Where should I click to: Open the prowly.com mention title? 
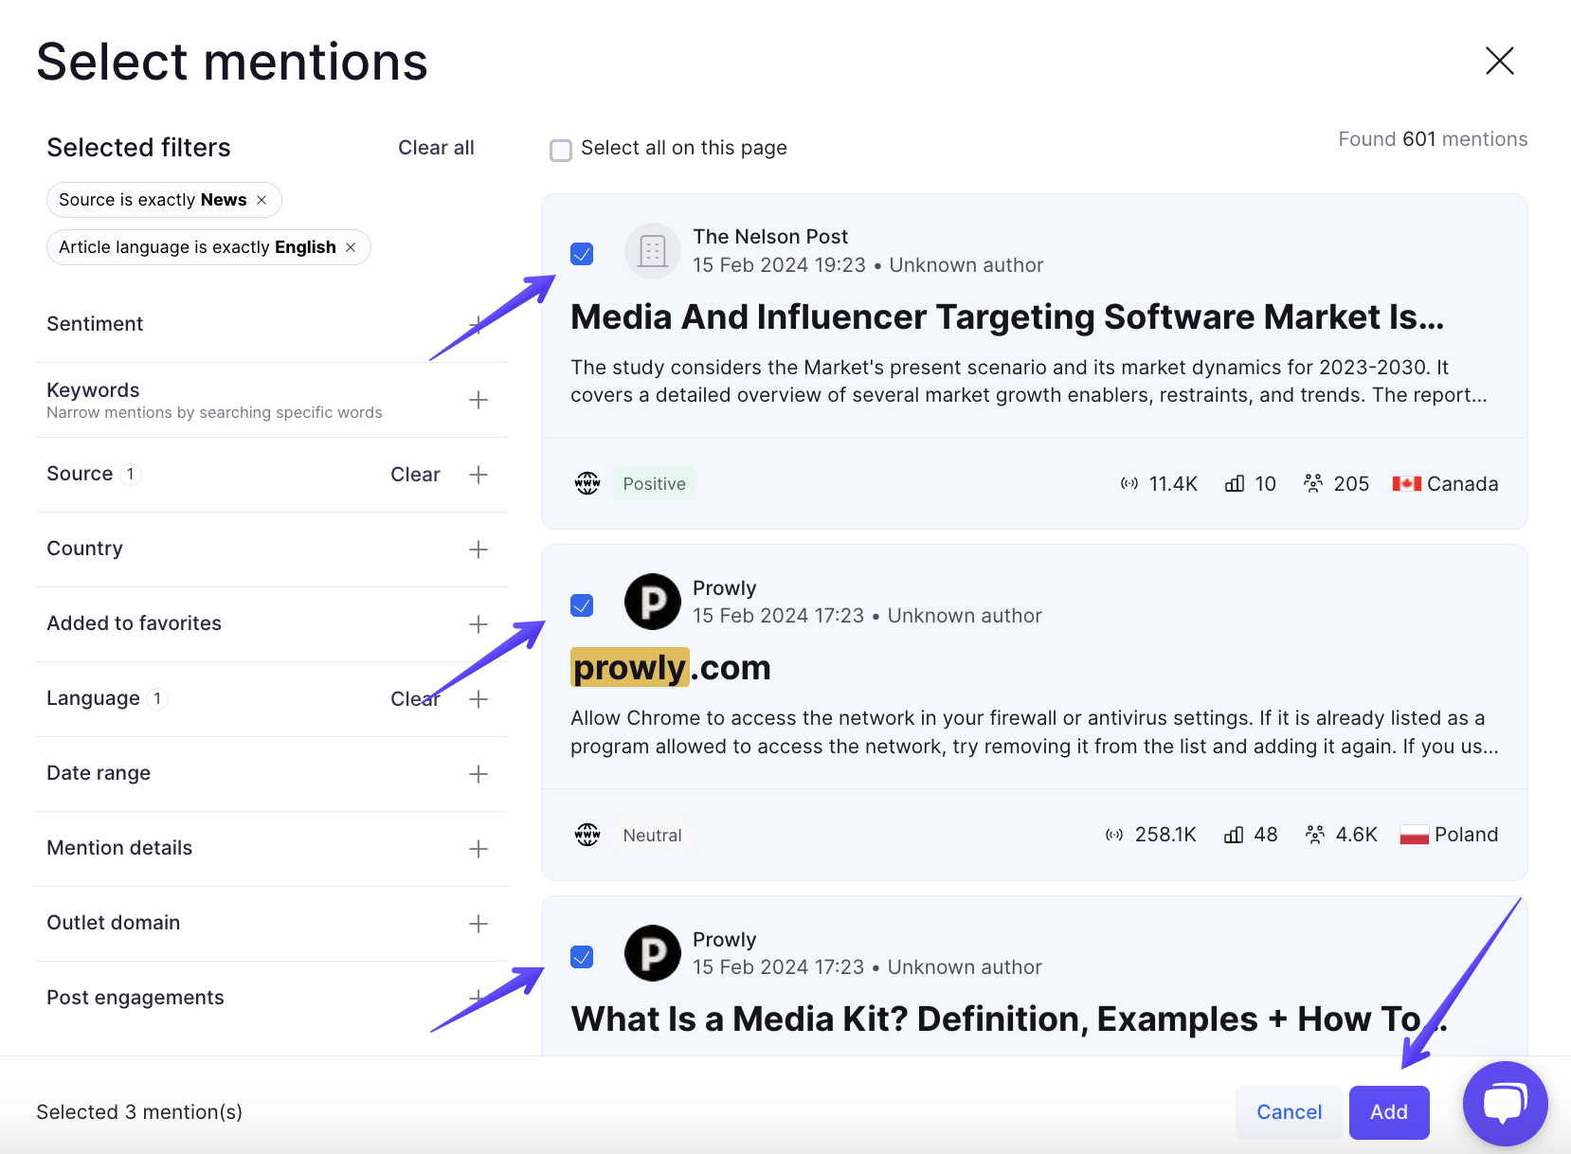click(671, 668)
